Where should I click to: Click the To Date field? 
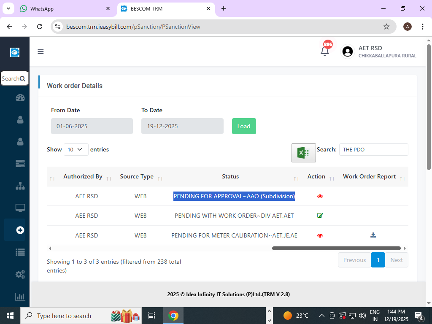tap(182, 126)
